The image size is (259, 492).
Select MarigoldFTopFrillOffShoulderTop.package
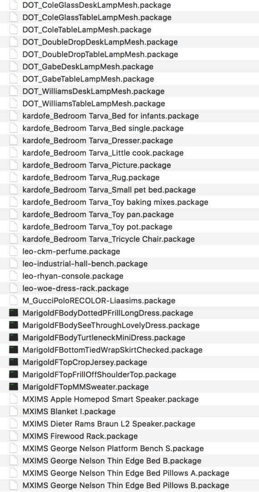[99, 374]
